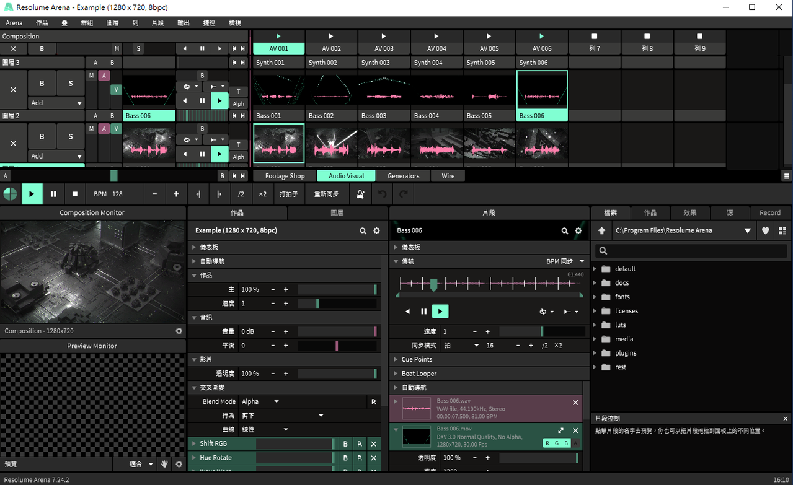Remove the Bass 006.wav audio track with its X
Image resolution: width=793 pixels, height=485 pixels.
click(x=575, y=403)
